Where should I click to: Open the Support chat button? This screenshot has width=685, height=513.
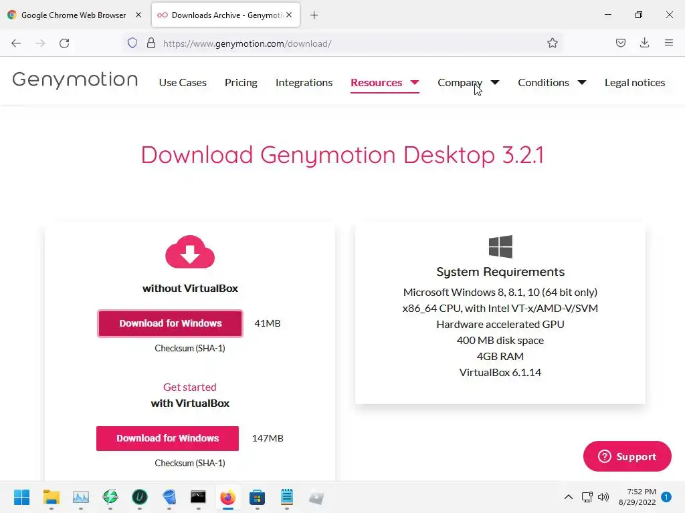tap(627, 456)
